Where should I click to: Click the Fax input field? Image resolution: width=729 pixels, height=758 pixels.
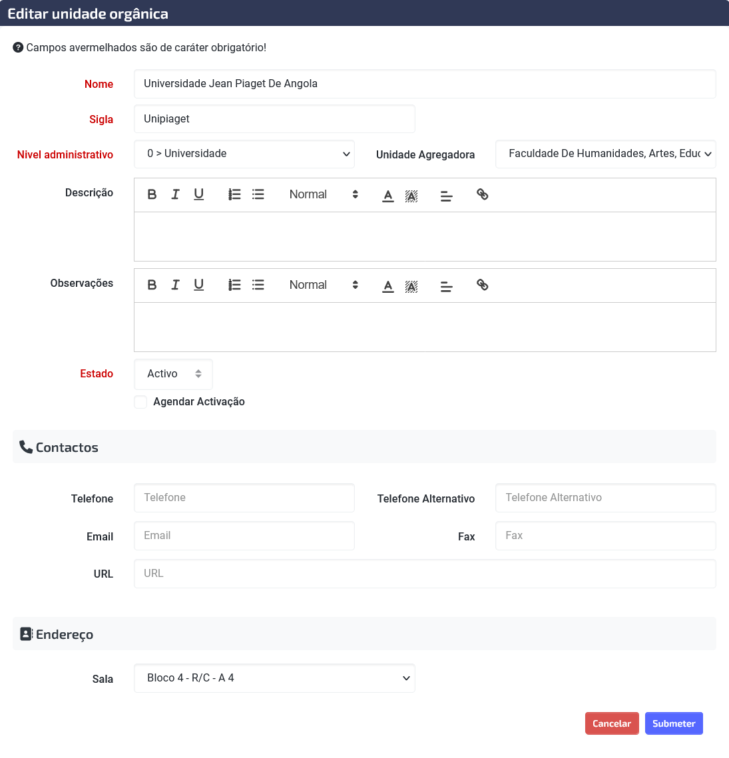pyautogui.click(x=606, y=536)
